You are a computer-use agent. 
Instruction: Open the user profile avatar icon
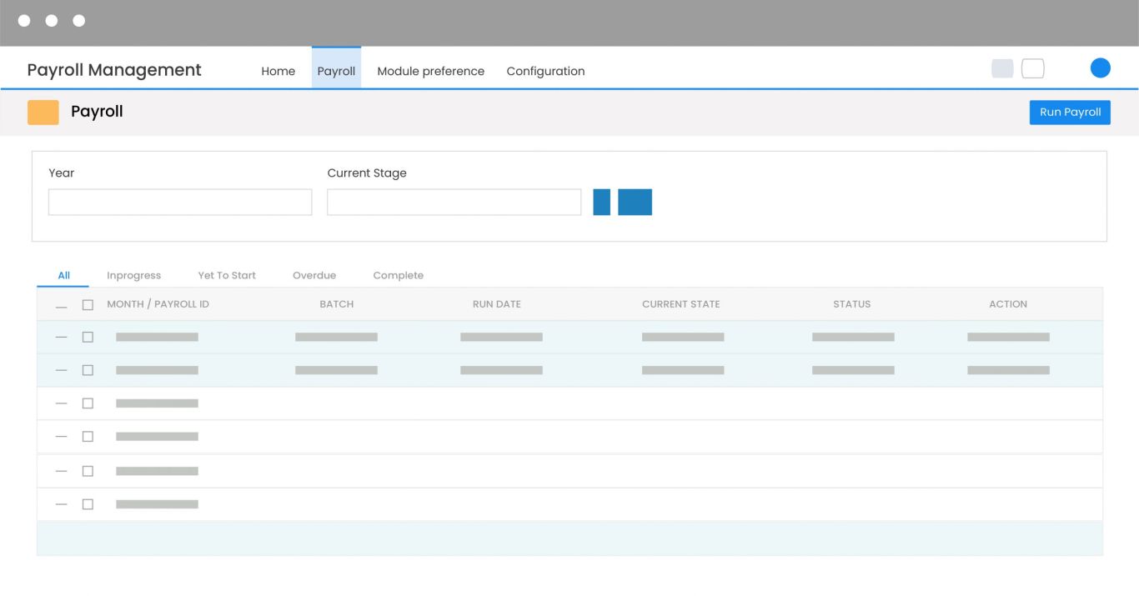tap(1101, 68)
